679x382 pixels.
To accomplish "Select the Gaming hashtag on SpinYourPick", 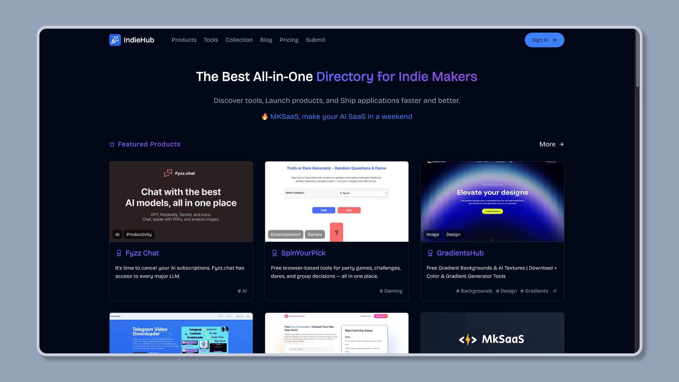I will (x=391, y=291).
